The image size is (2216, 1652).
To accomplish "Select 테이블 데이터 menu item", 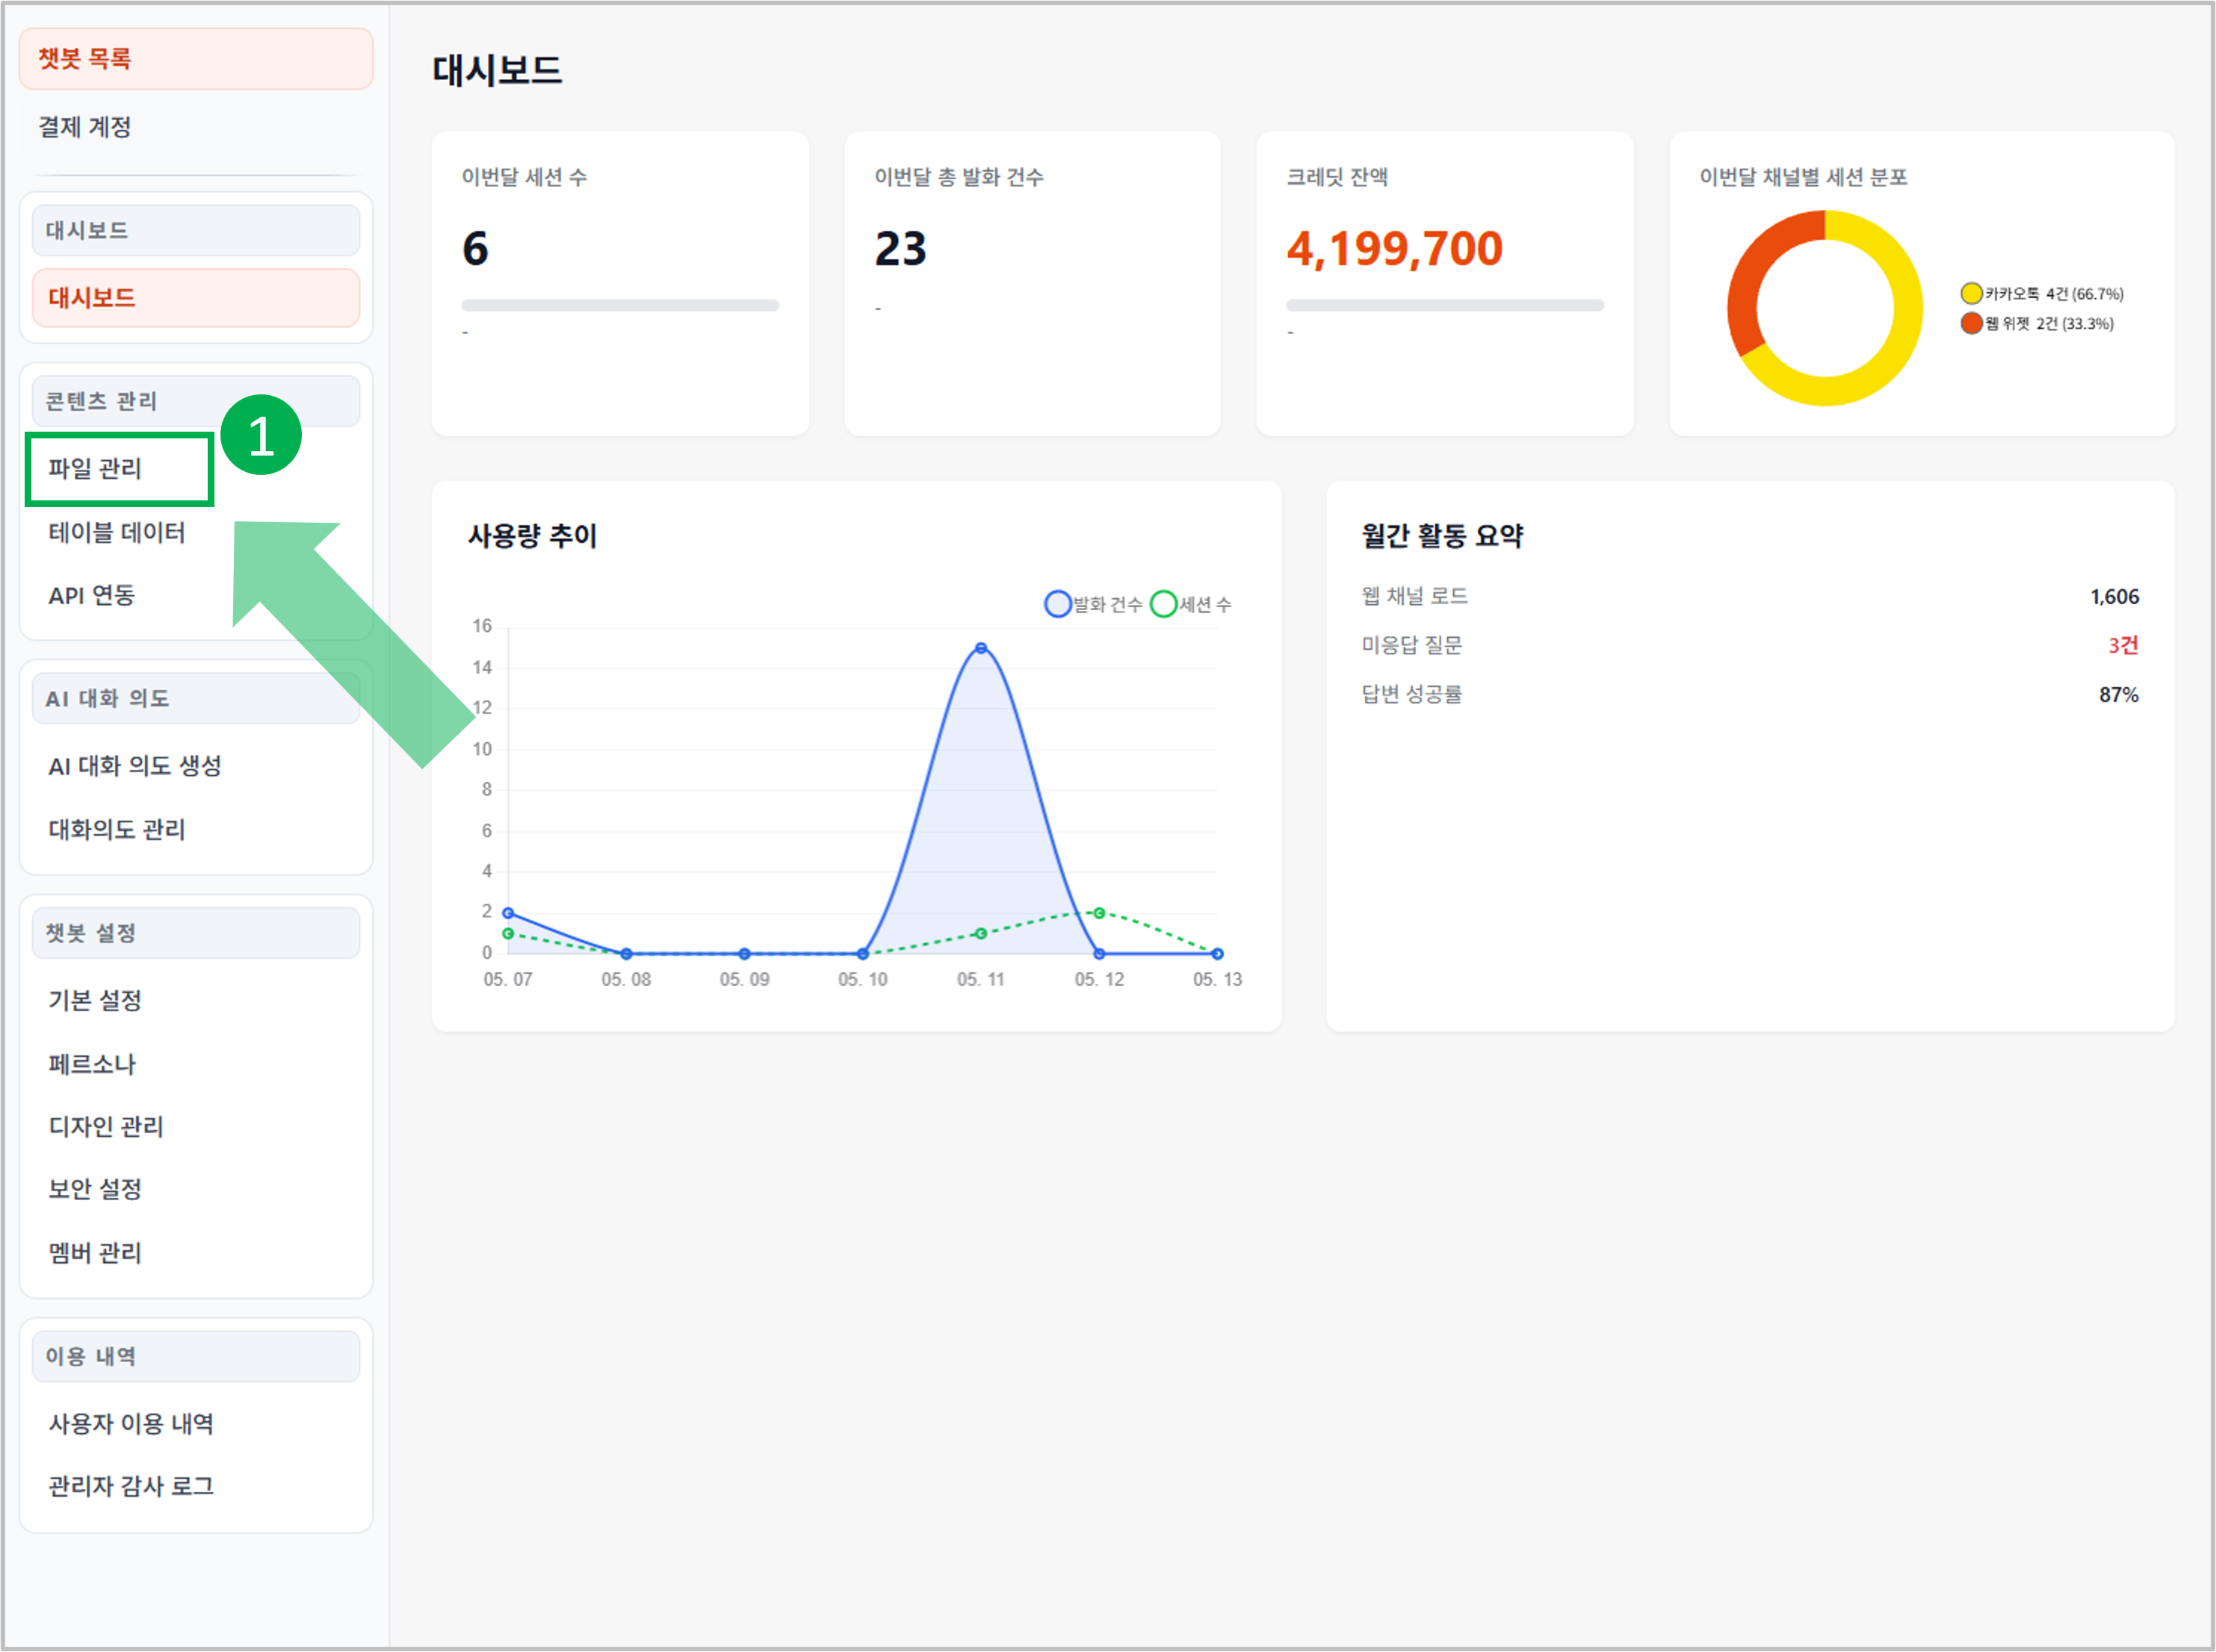I will tap(117, 533).
